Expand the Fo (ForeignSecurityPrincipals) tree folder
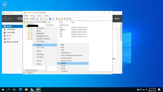 click(26, 35)
